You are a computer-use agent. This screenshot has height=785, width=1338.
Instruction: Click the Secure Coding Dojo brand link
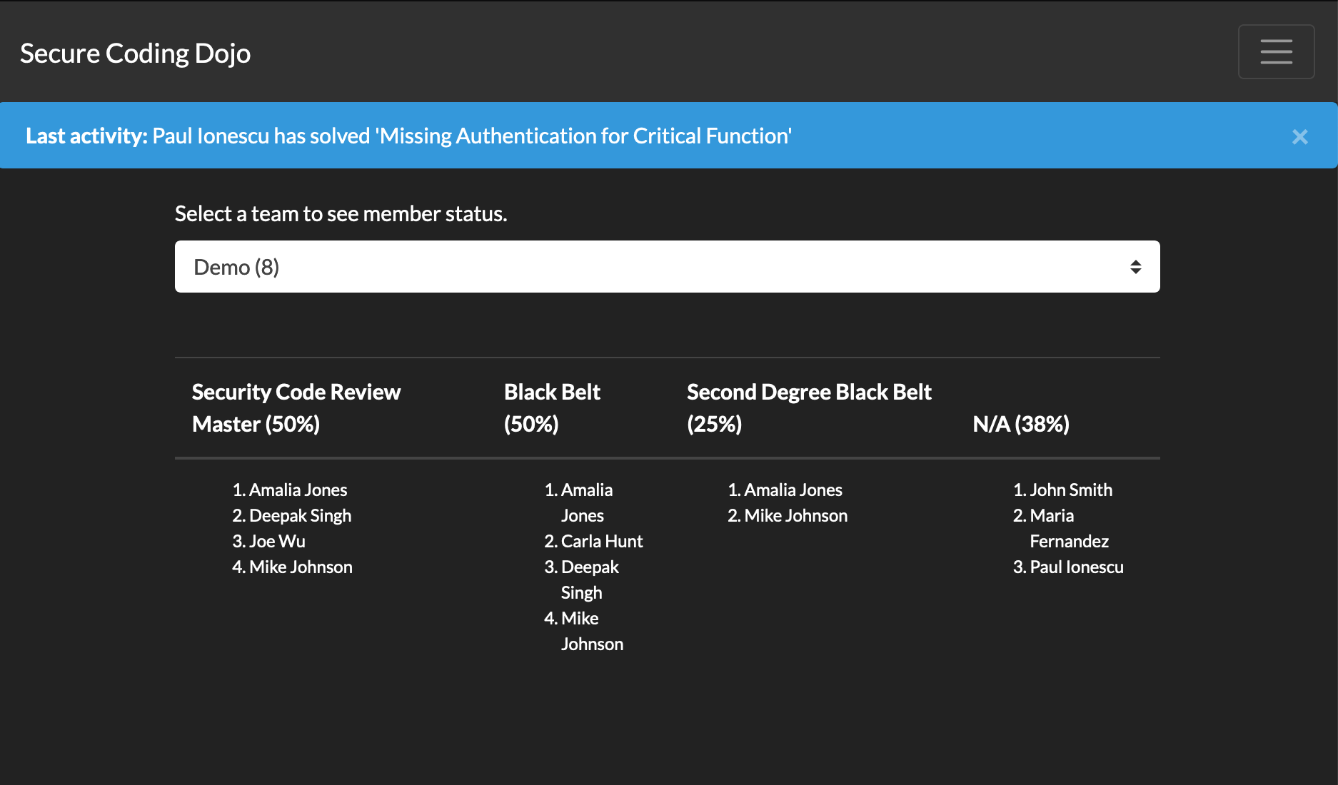135,54
